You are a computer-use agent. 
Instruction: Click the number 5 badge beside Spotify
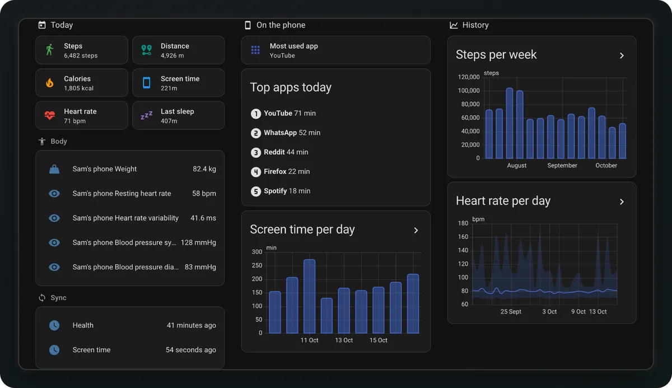tap(256, 191)
